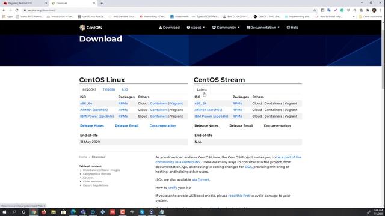Viewport: 385px width, 216px height.
Task: Focus the centos.org address bar
Action: 167,10
